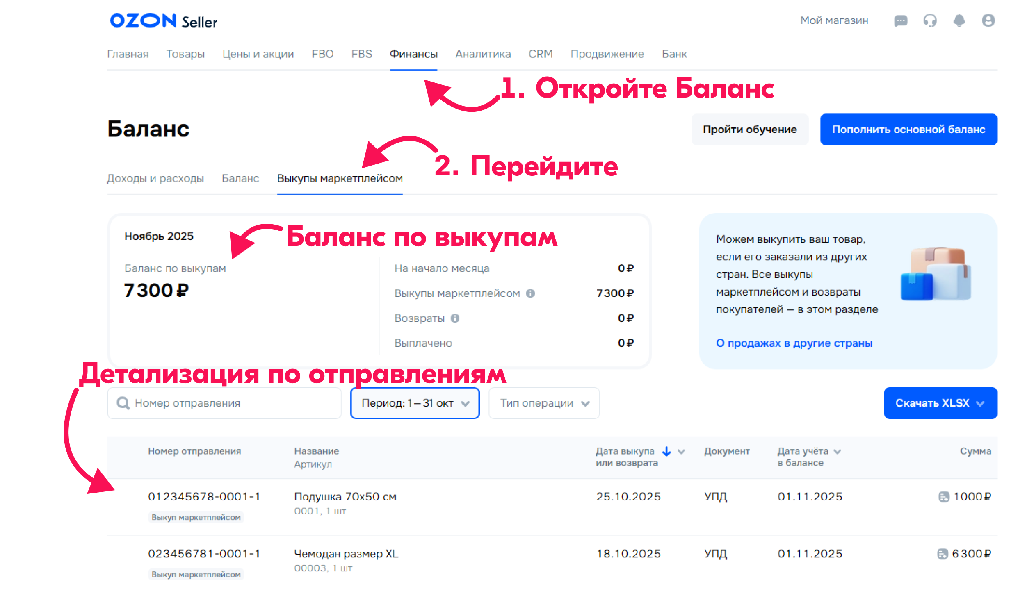The width and height of the screenshot is (1027, 591).
Task: Open the Аналитика section
Action: [483, 54]
